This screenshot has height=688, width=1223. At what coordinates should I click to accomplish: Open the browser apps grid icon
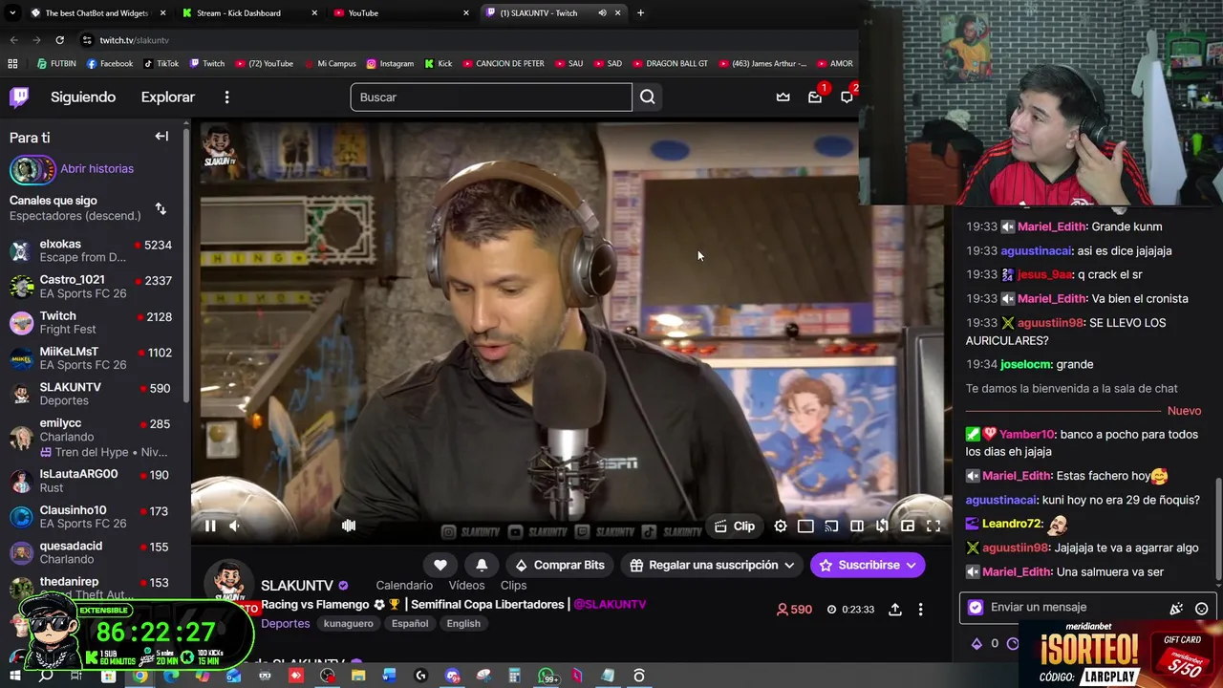click(12, 63)
